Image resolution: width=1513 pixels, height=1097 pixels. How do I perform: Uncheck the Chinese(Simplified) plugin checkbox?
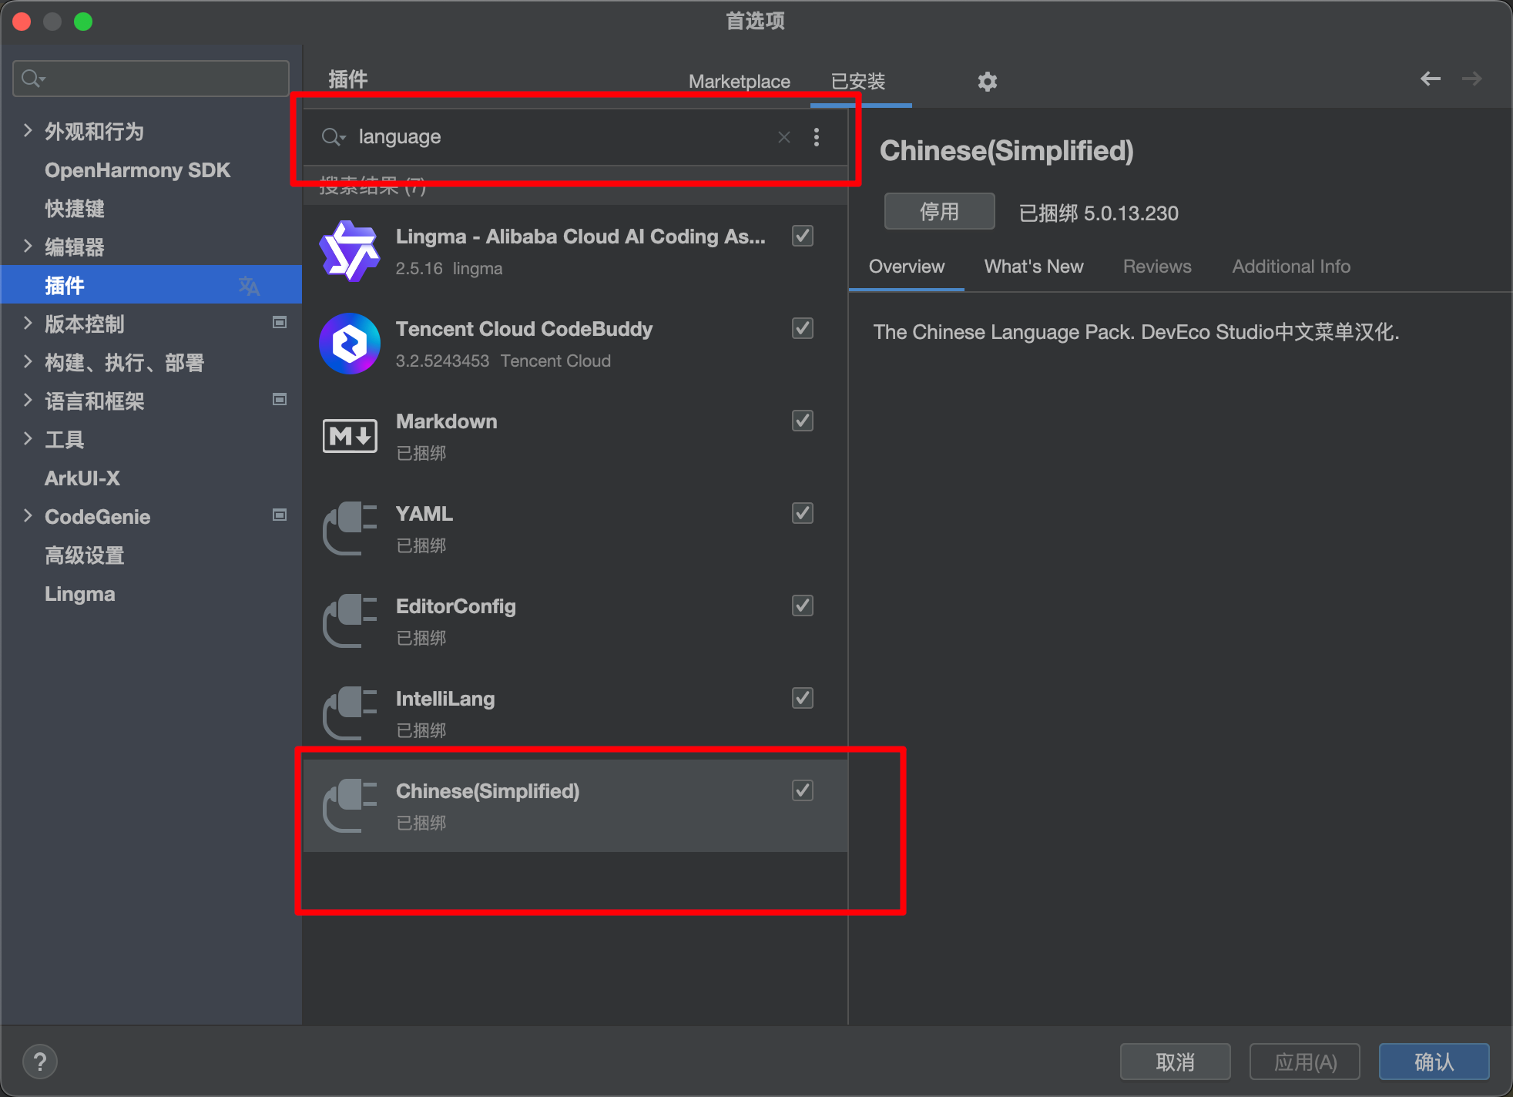pos(803,790)
